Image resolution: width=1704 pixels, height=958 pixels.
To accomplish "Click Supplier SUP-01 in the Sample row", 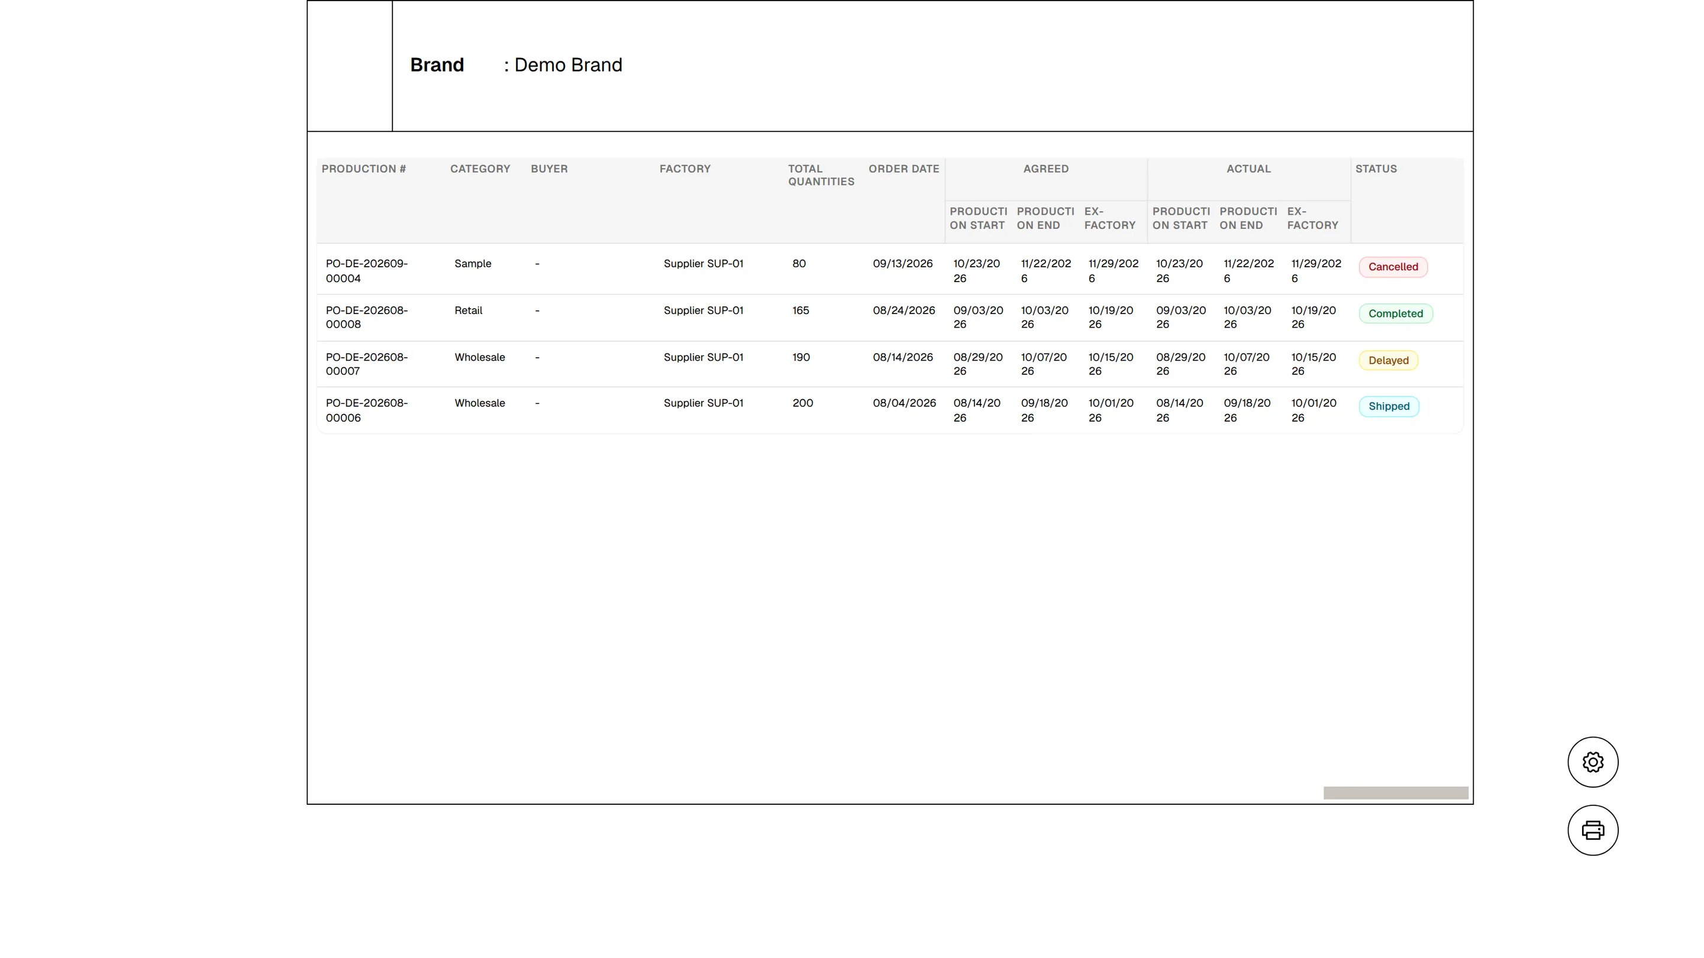I will point(703,264).
